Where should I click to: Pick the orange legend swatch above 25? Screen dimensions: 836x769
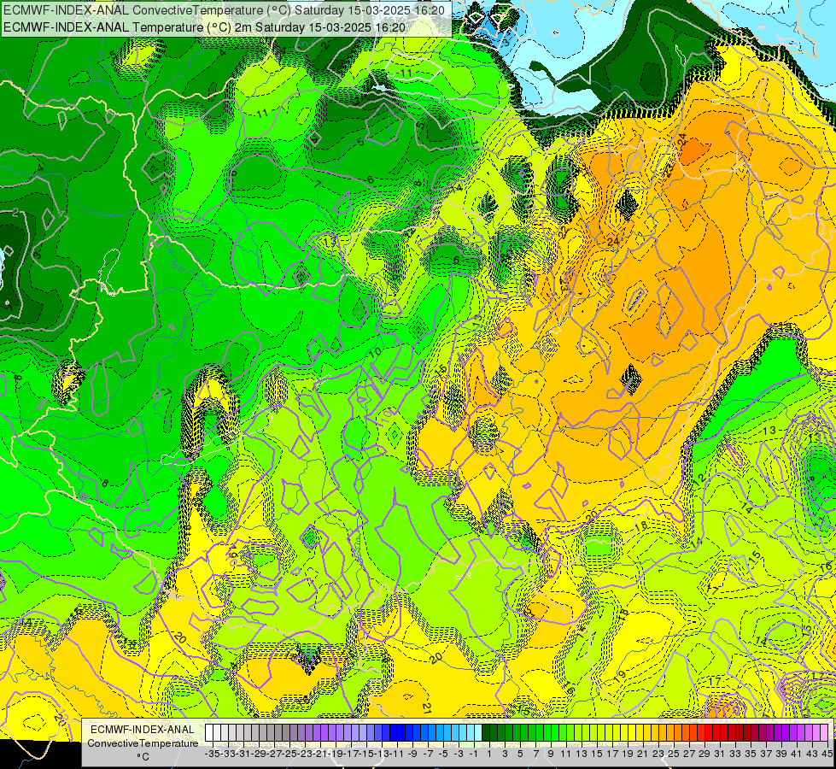678,732
